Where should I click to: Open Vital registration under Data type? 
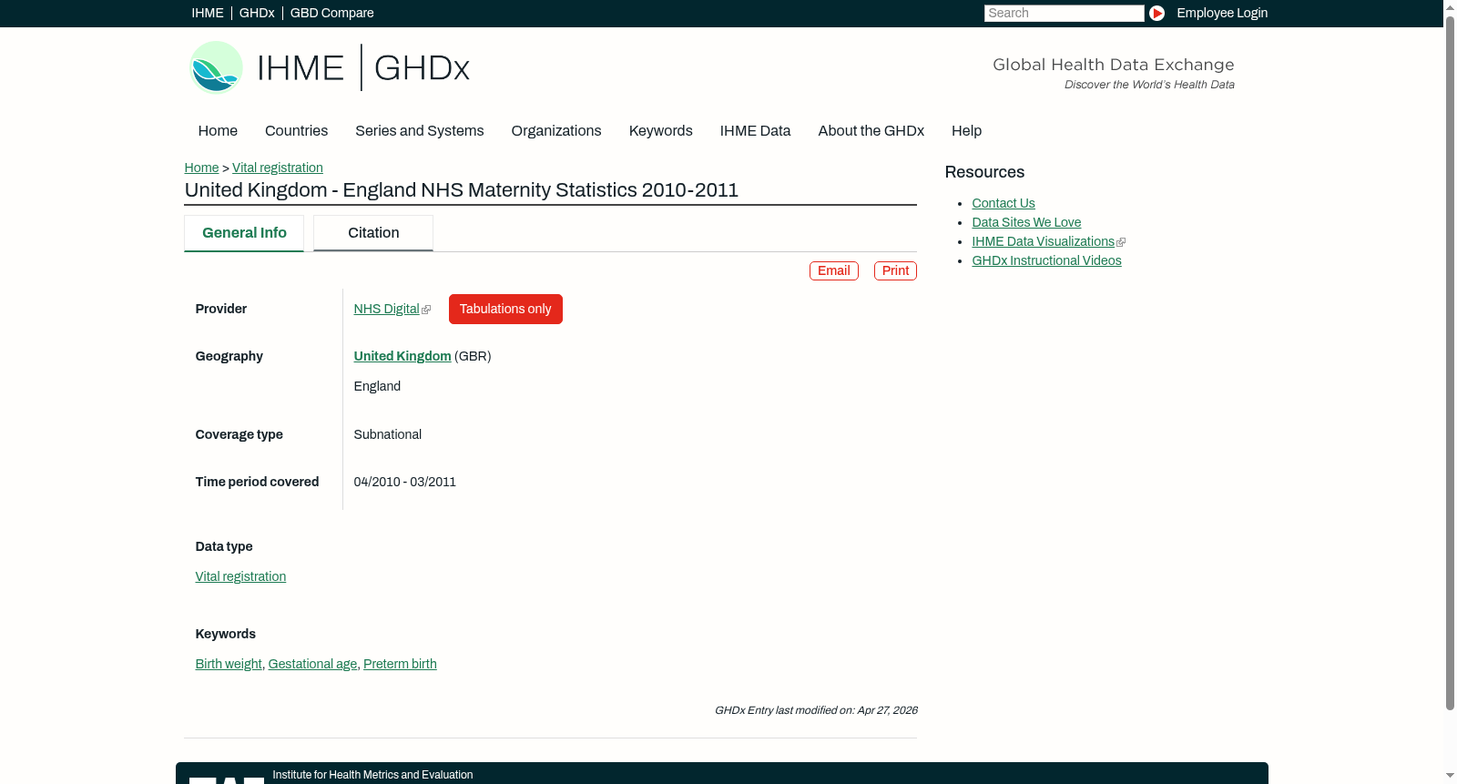[240, 576]
